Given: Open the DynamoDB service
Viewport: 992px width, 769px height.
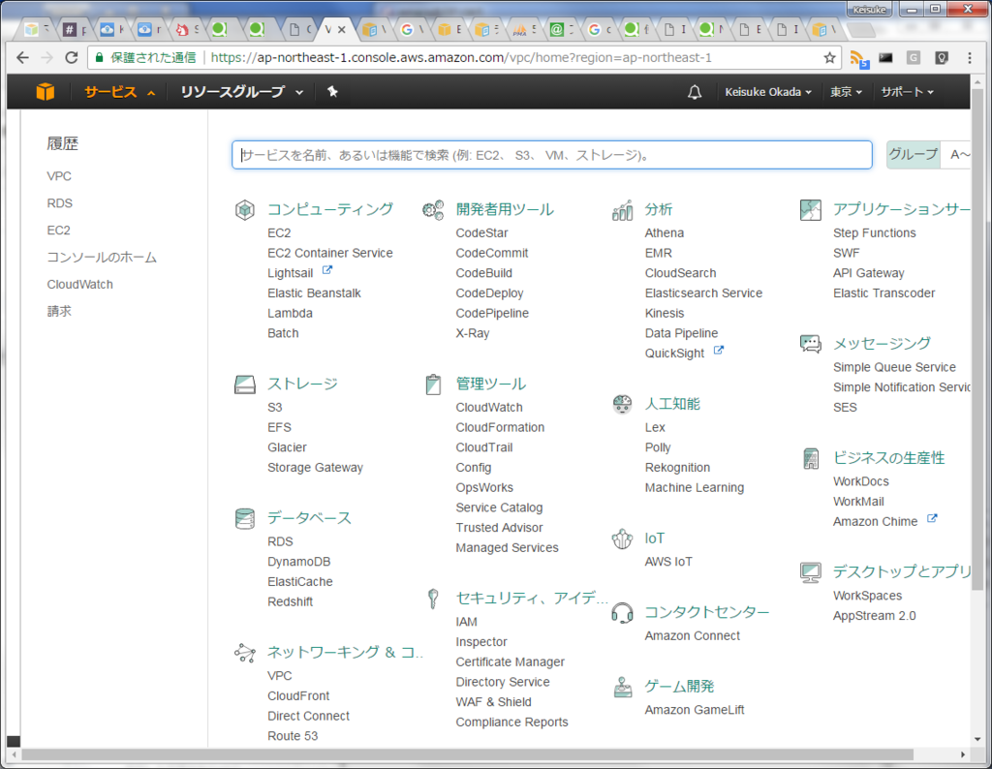Looking at the screenshot, I should point(298,562).
